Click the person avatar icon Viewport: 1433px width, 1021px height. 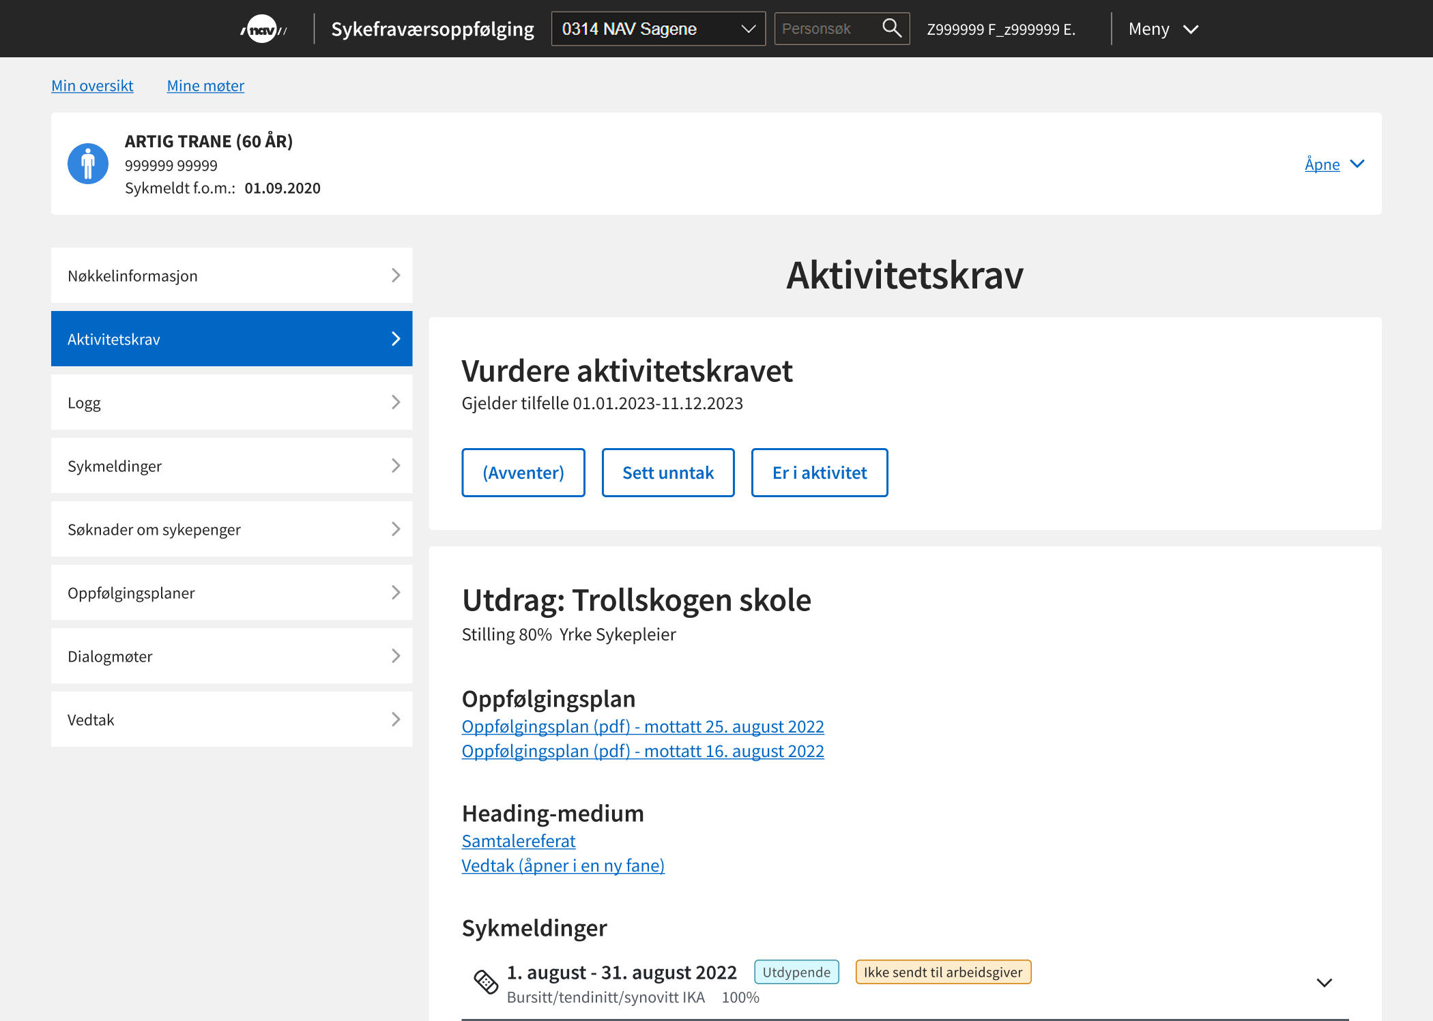88,164
